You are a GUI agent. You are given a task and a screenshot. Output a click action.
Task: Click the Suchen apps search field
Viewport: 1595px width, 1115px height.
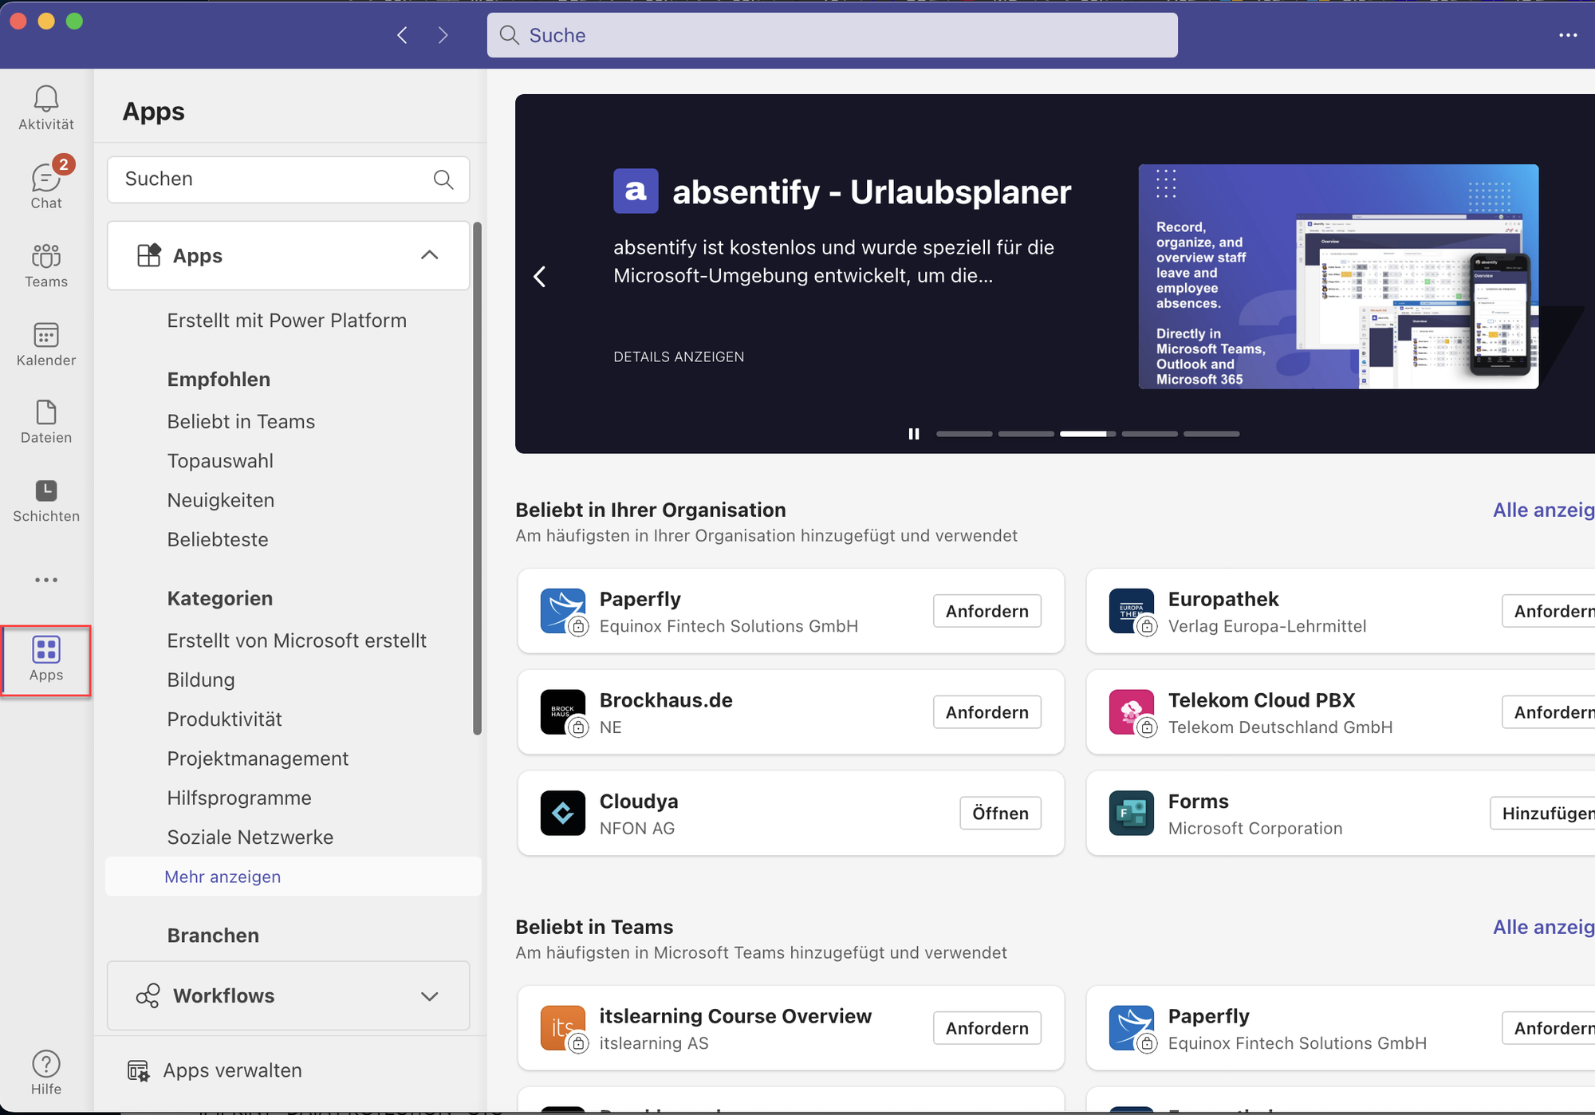[x=271, y=179]
